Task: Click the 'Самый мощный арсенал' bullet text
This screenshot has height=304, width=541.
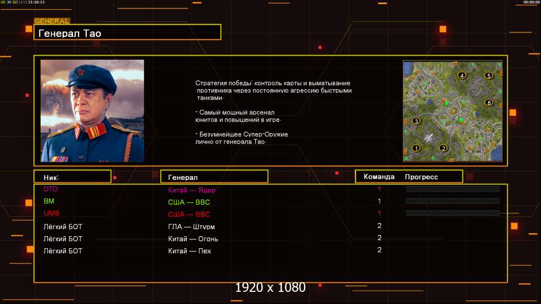Action: (x=238, y=116)
